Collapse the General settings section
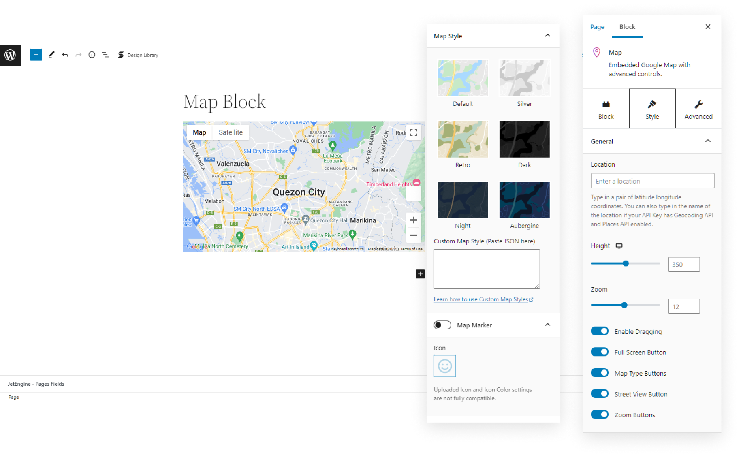The height and width of the screenshot is (457, 741). point(707,141)
